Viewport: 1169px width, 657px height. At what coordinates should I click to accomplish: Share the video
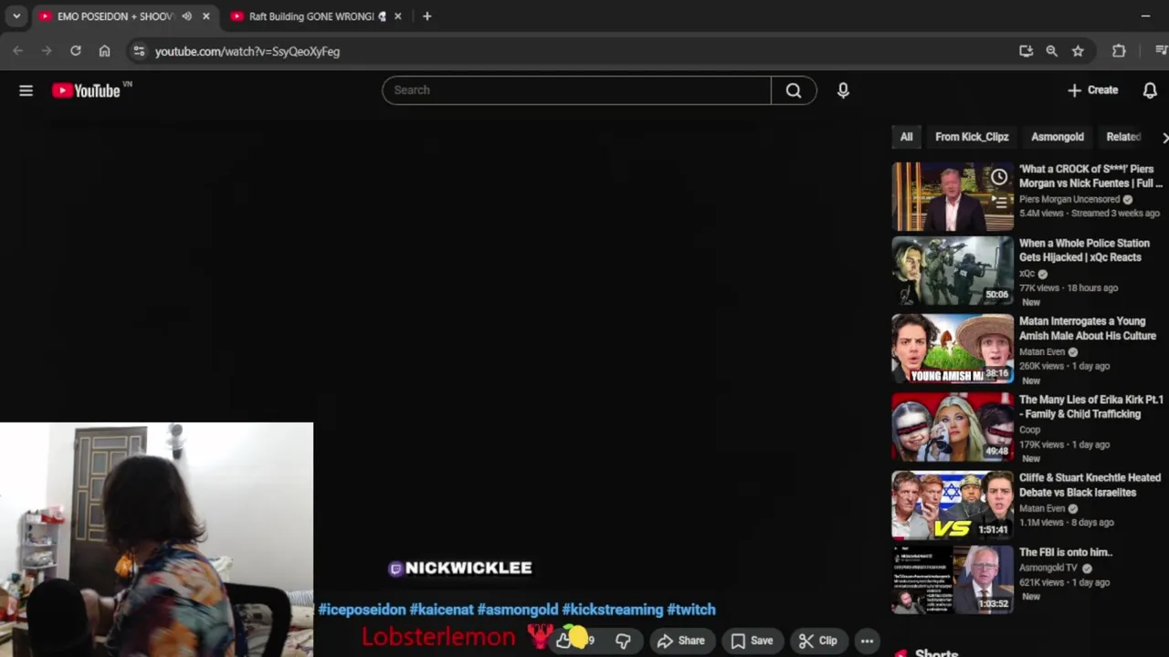[681, 641]
